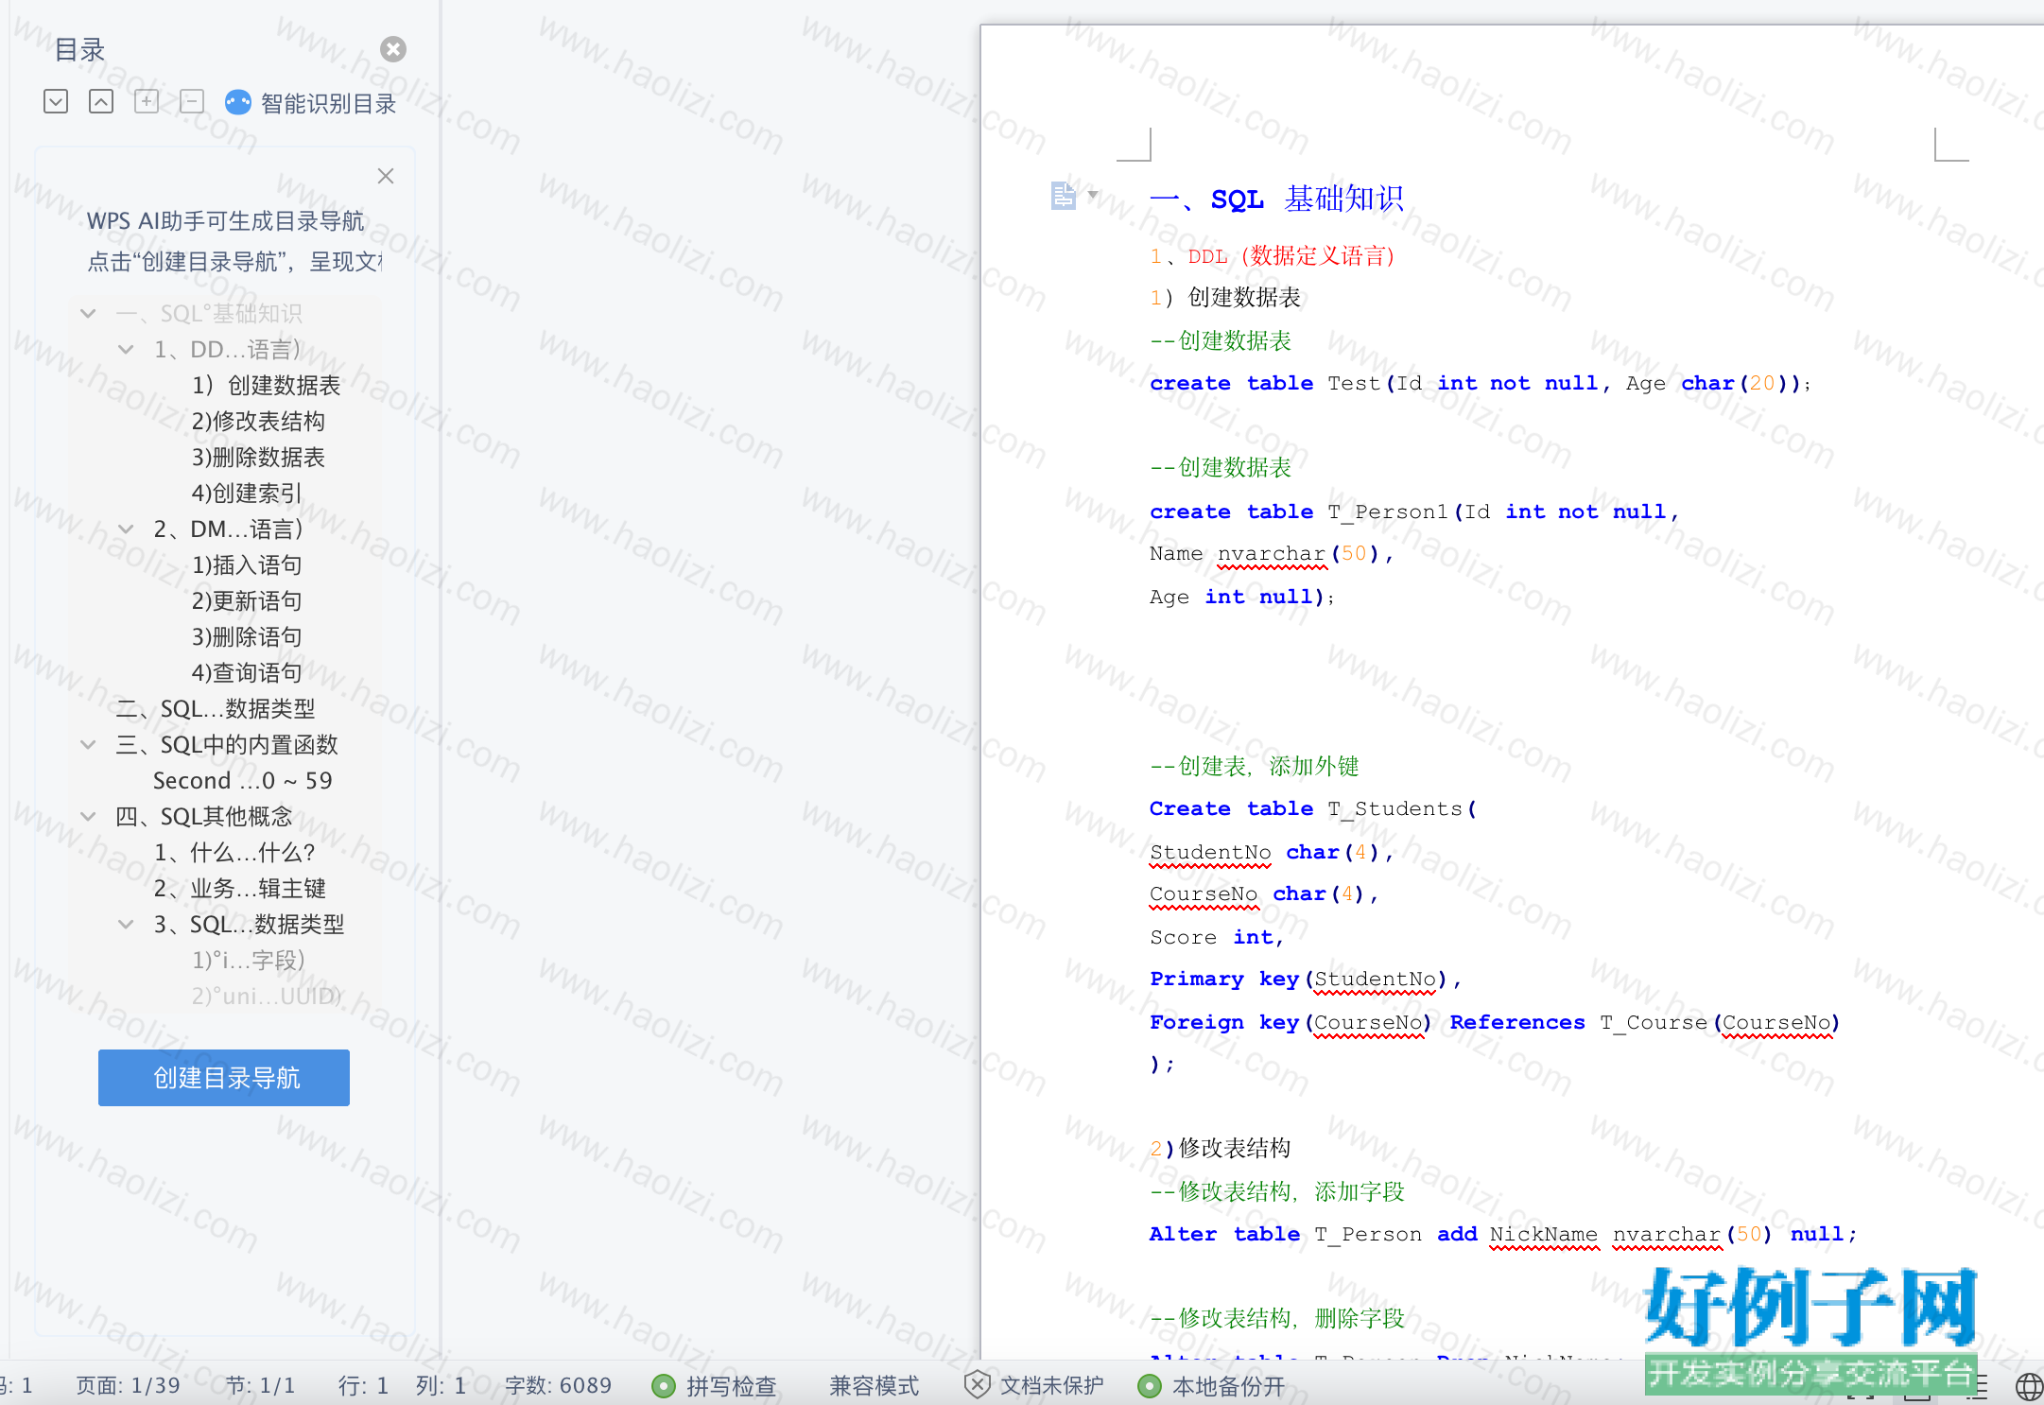Jump to 4)查询语句 in outline

click(247, 672)
